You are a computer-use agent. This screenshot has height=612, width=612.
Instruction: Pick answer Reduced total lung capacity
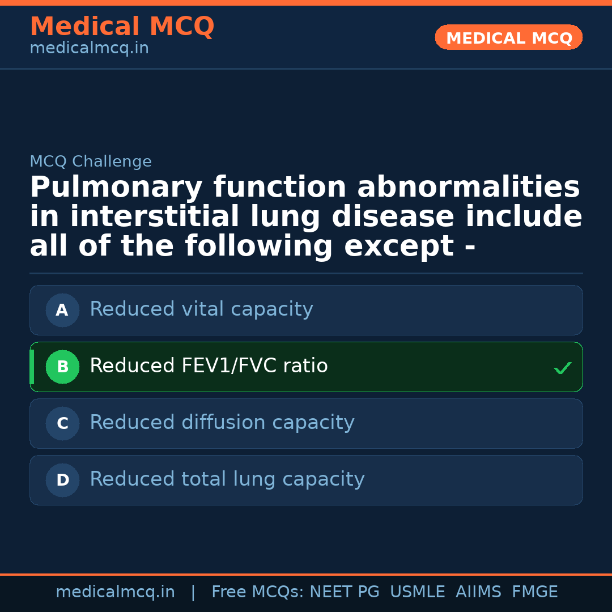coord(227,479)
